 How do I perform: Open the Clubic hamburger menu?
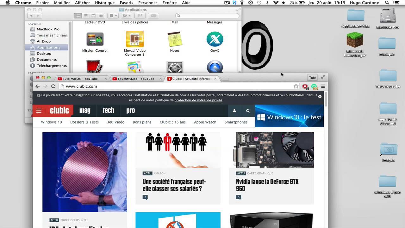click(39, 111)
